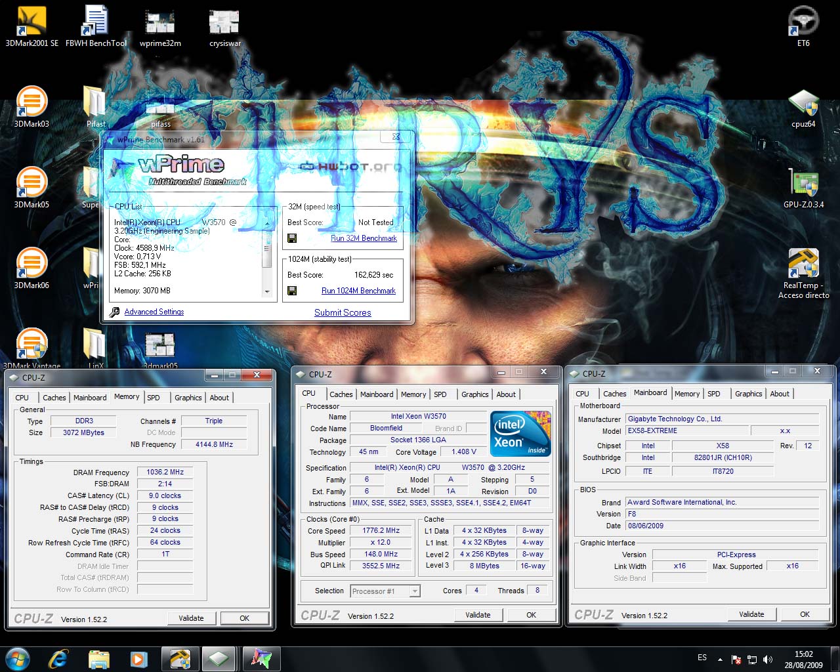Switch to CPU-Z green chip taskbar button

click(219, 658)
